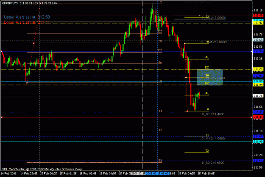Click the yellow DZ label at 212.20

tap(207, 68)
